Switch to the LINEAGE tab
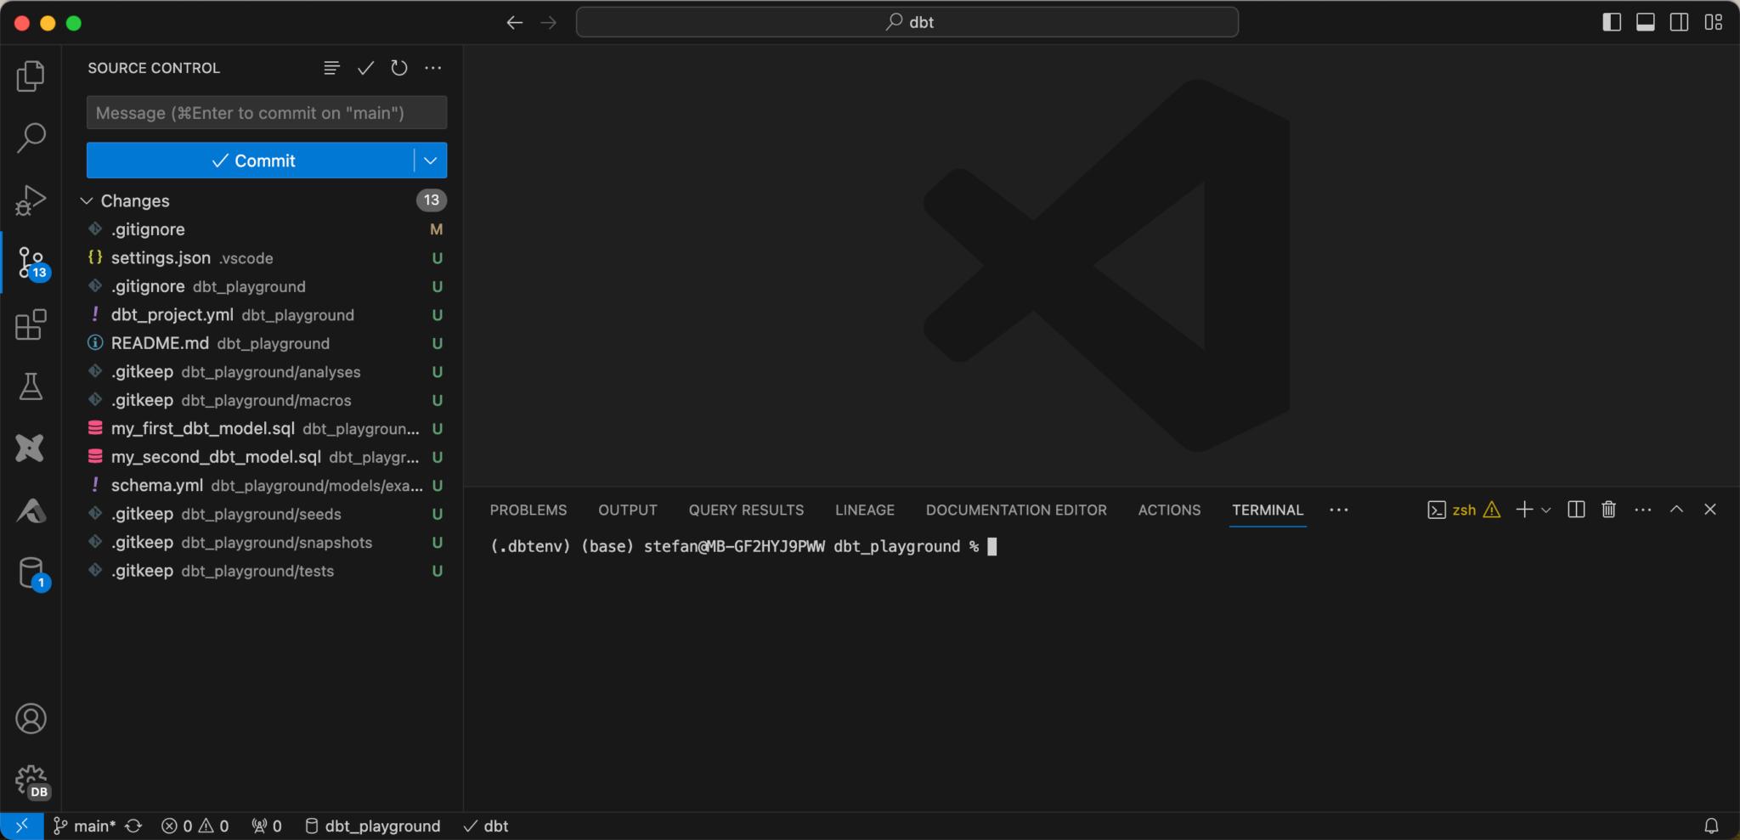Screen dimensions: 1740x840 (x=864, y=510)
